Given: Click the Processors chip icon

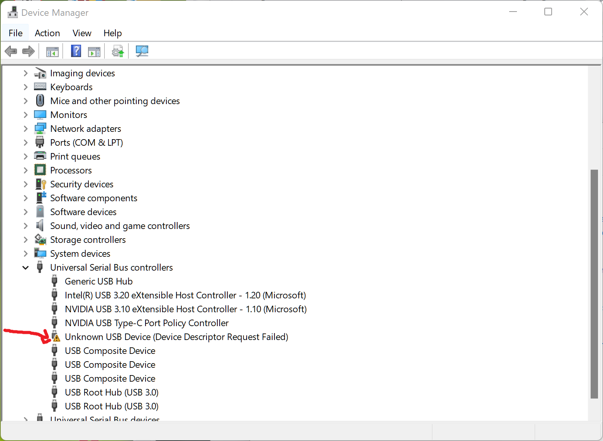Looking at the screenshot, I should coord(40,170).
